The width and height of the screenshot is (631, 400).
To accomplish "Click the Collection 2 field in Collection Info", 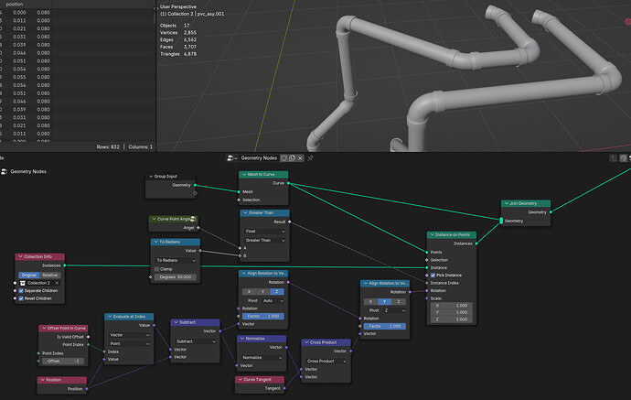I will 40,283.
